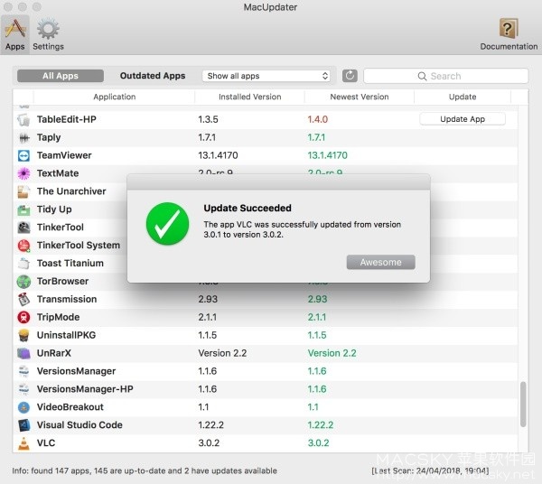The width and height of the screenshot is (542, 484).
Task: Switch to the Outdated Apps tab
Action: coord(153,76)
